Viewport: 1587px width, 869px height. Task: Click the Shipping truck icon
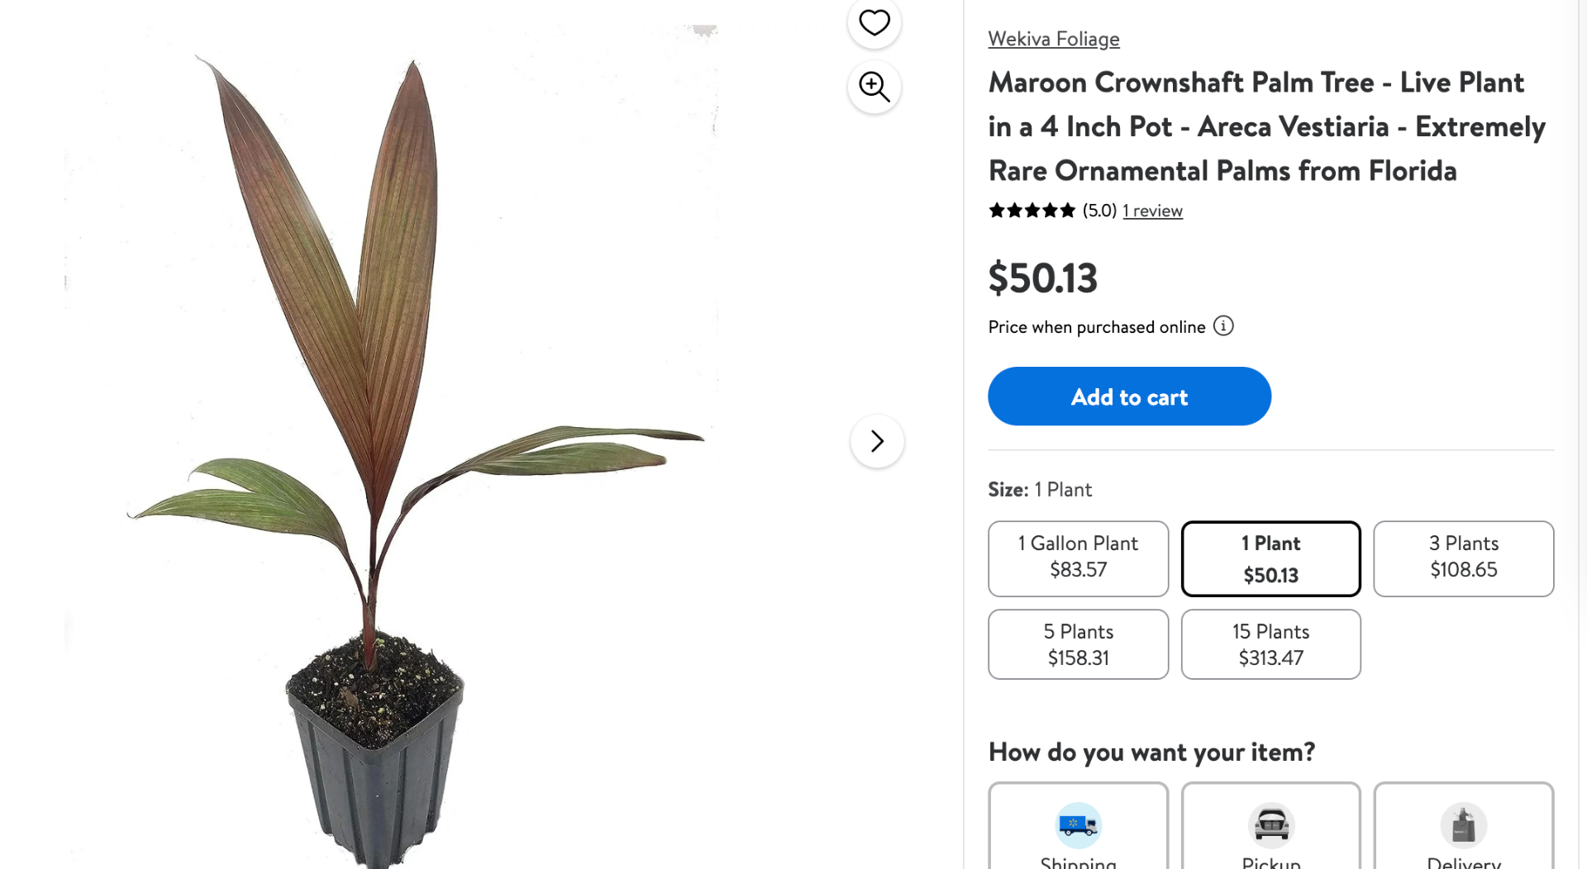[x=1078, y=824]
